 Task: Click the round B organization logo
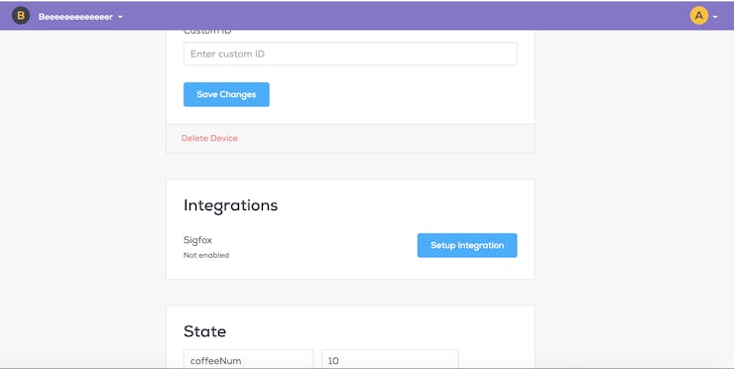(x=21, y=16)
